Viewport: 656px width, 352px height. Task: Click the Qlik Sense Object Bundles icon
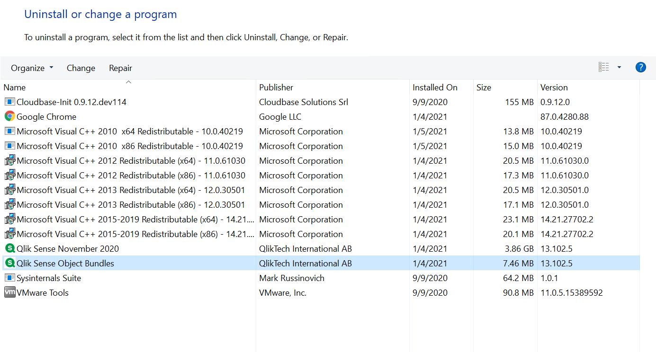[x=9, y=263]
